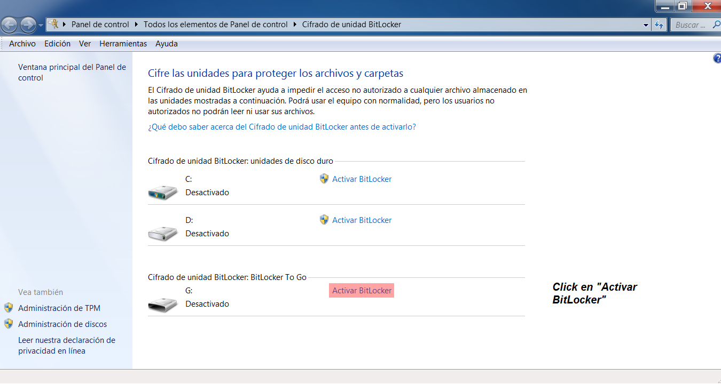Open Administración de discos link
This screenshot has width=721, height=384.
(x=62, y=324)
